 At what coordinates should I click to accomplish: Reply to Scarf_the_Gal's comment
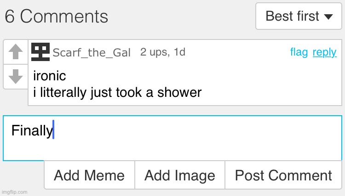pyautogui.click(x=324, y=52)
